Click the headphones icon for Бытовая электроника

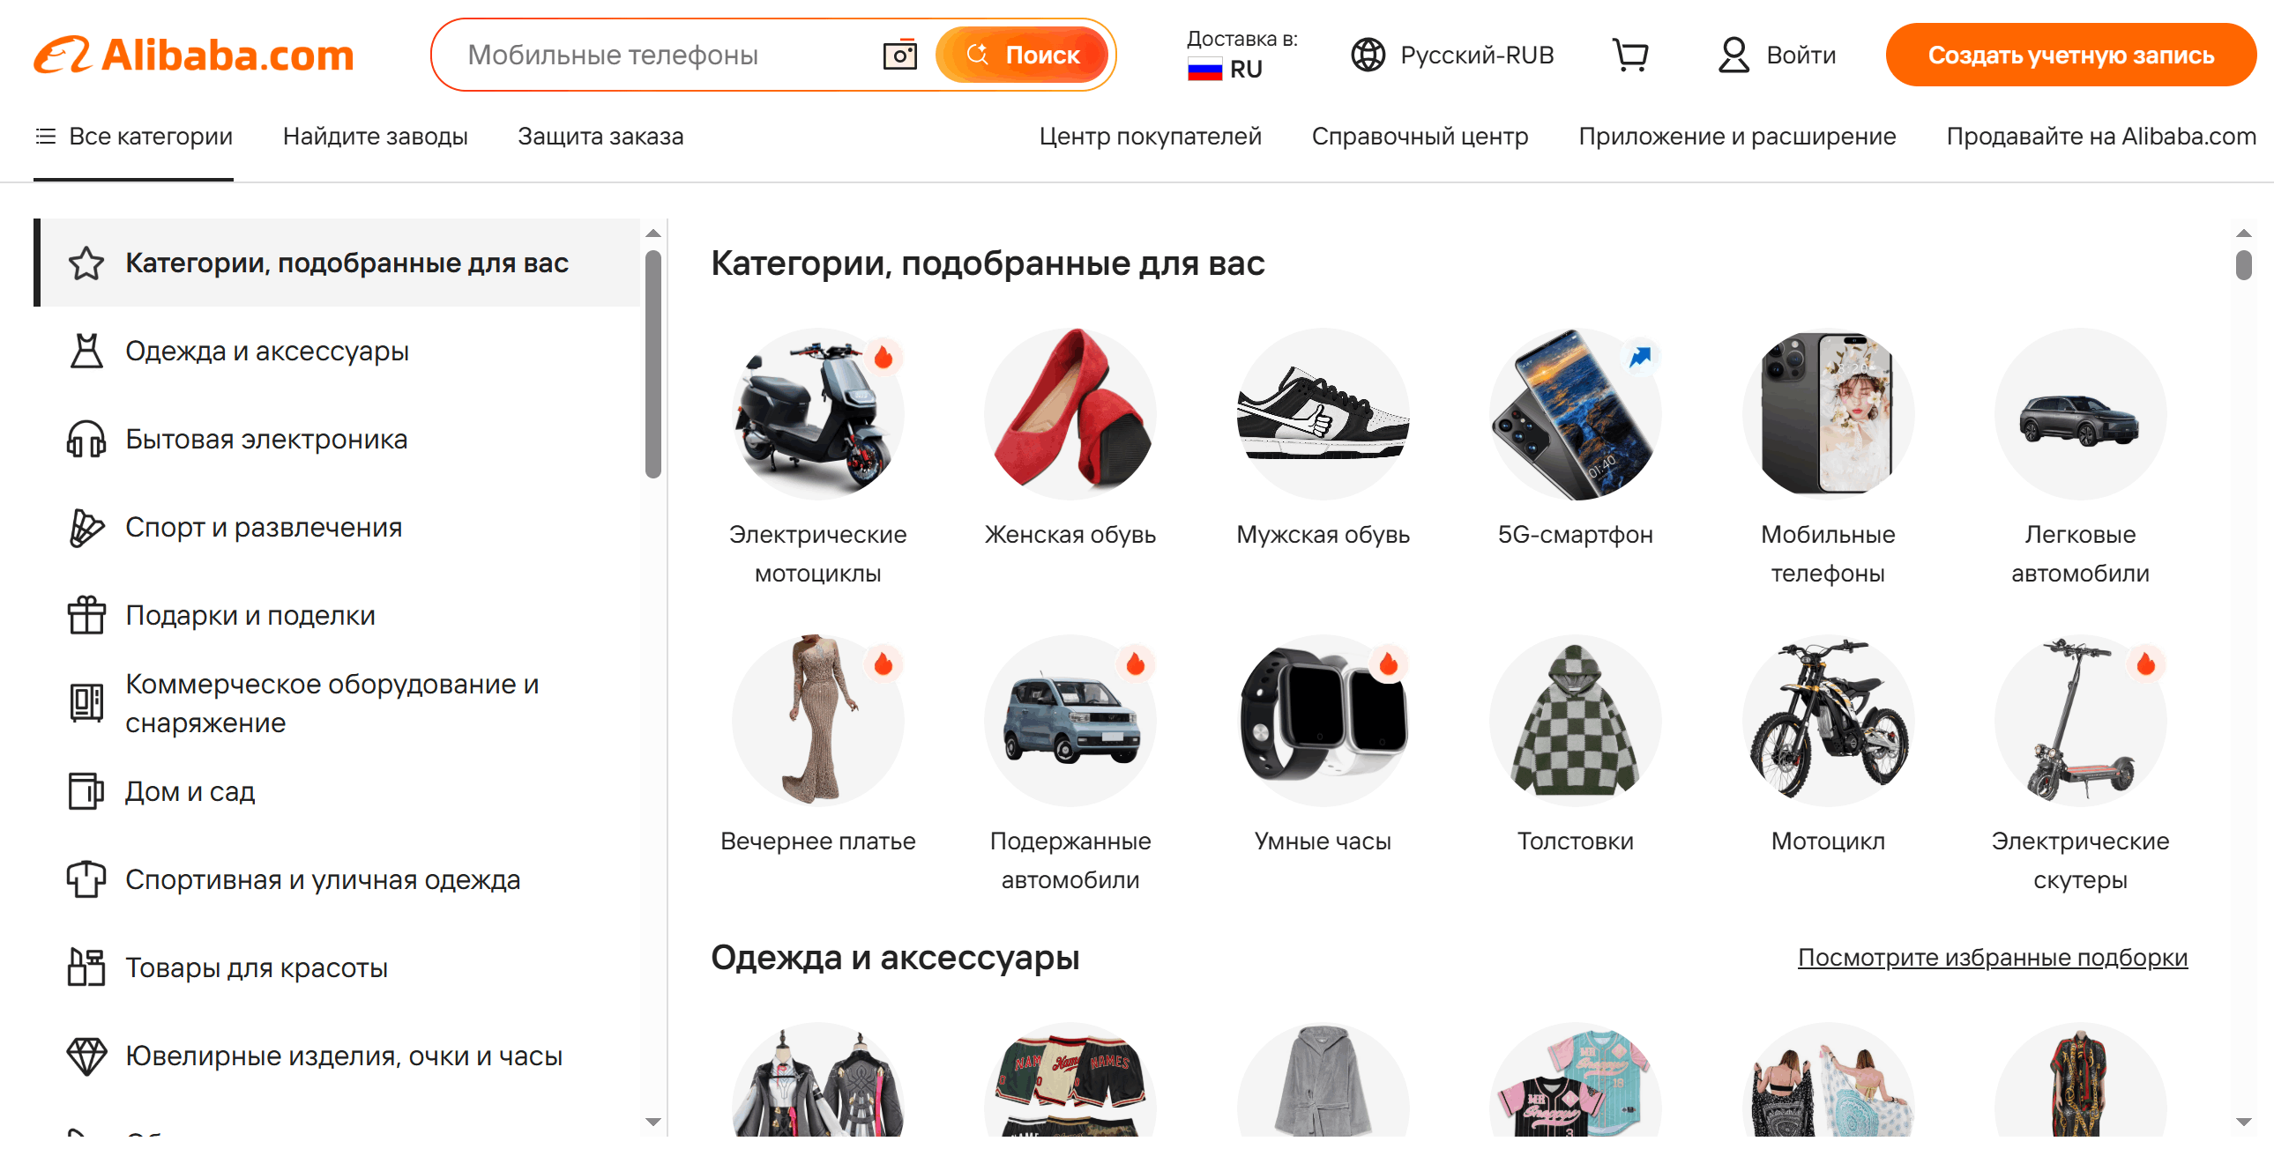coord(86,439)
